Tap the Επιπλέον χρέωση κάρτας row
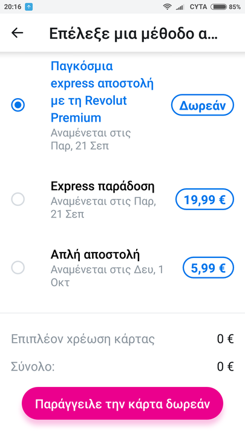 122,339
